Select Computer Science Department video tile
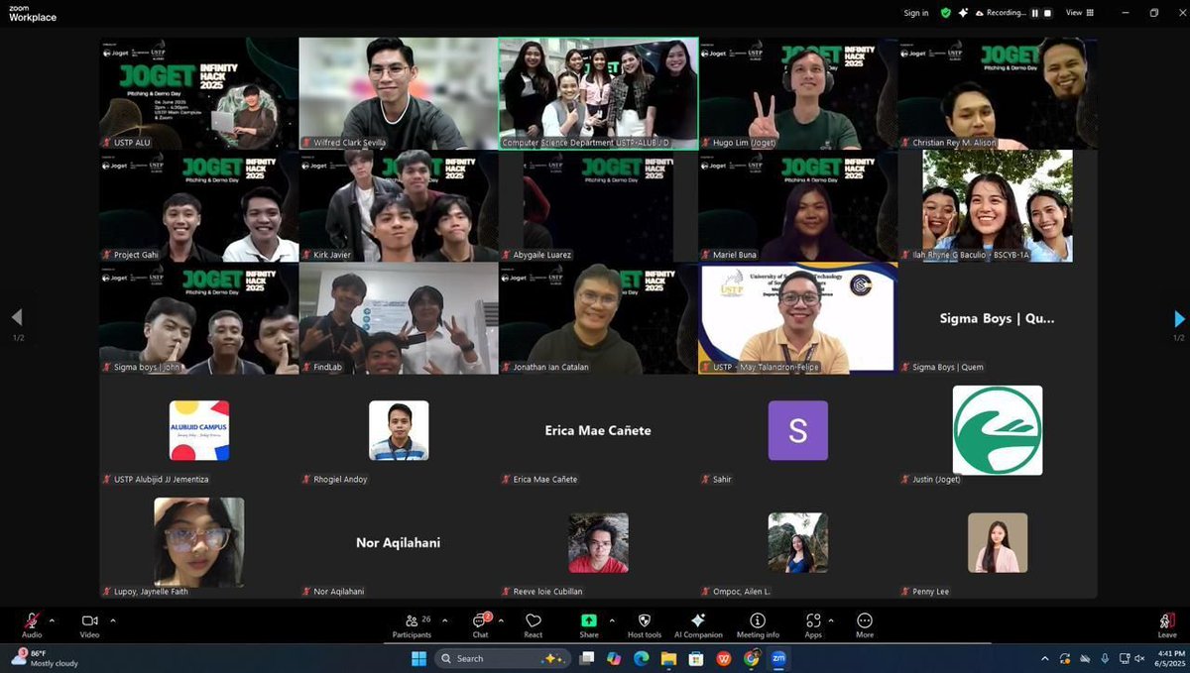The image size is (1190, 673). point(598,93)
